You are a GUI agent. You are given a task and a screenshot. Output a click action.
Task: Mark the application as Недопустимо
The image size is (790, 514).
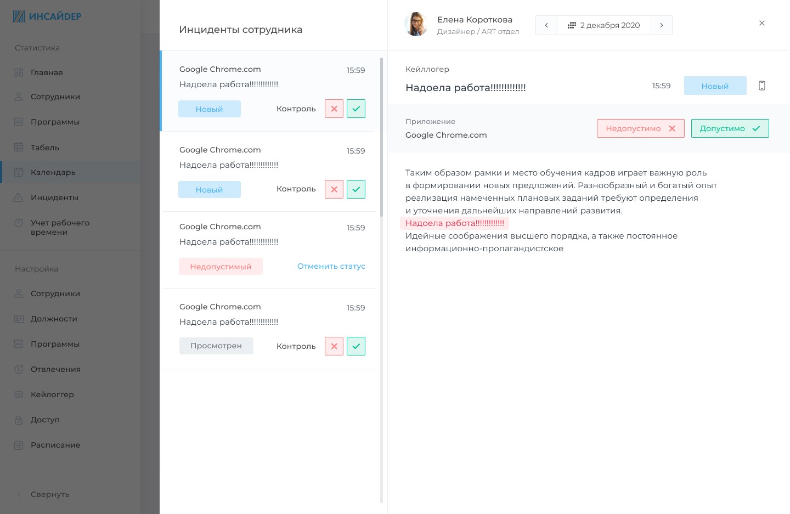640,128
